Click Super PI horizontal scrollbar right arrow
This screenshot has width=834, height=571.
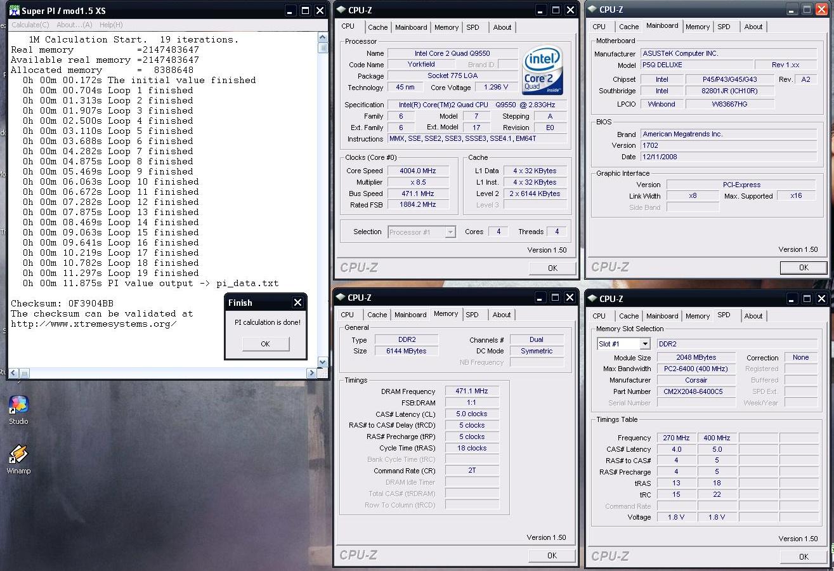click(311, 373)
